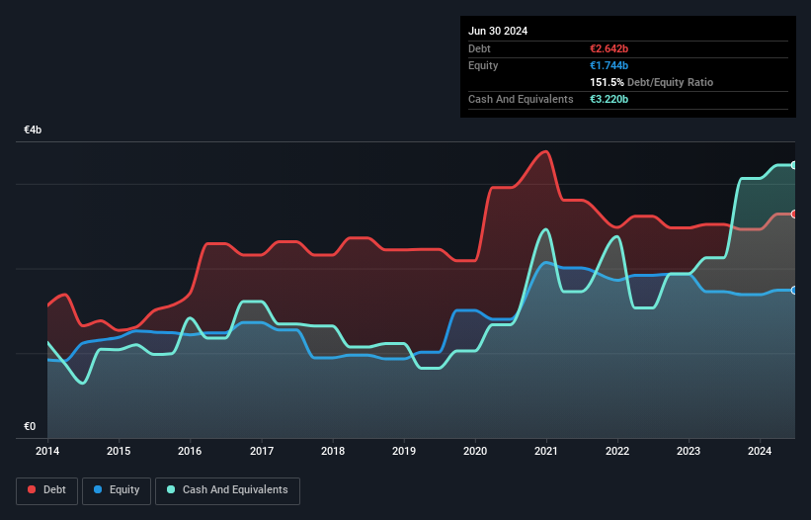Viewport: 811px width, 520px height.
Task: Click the €4b y-axis label
Action: (x=33, y=130)
